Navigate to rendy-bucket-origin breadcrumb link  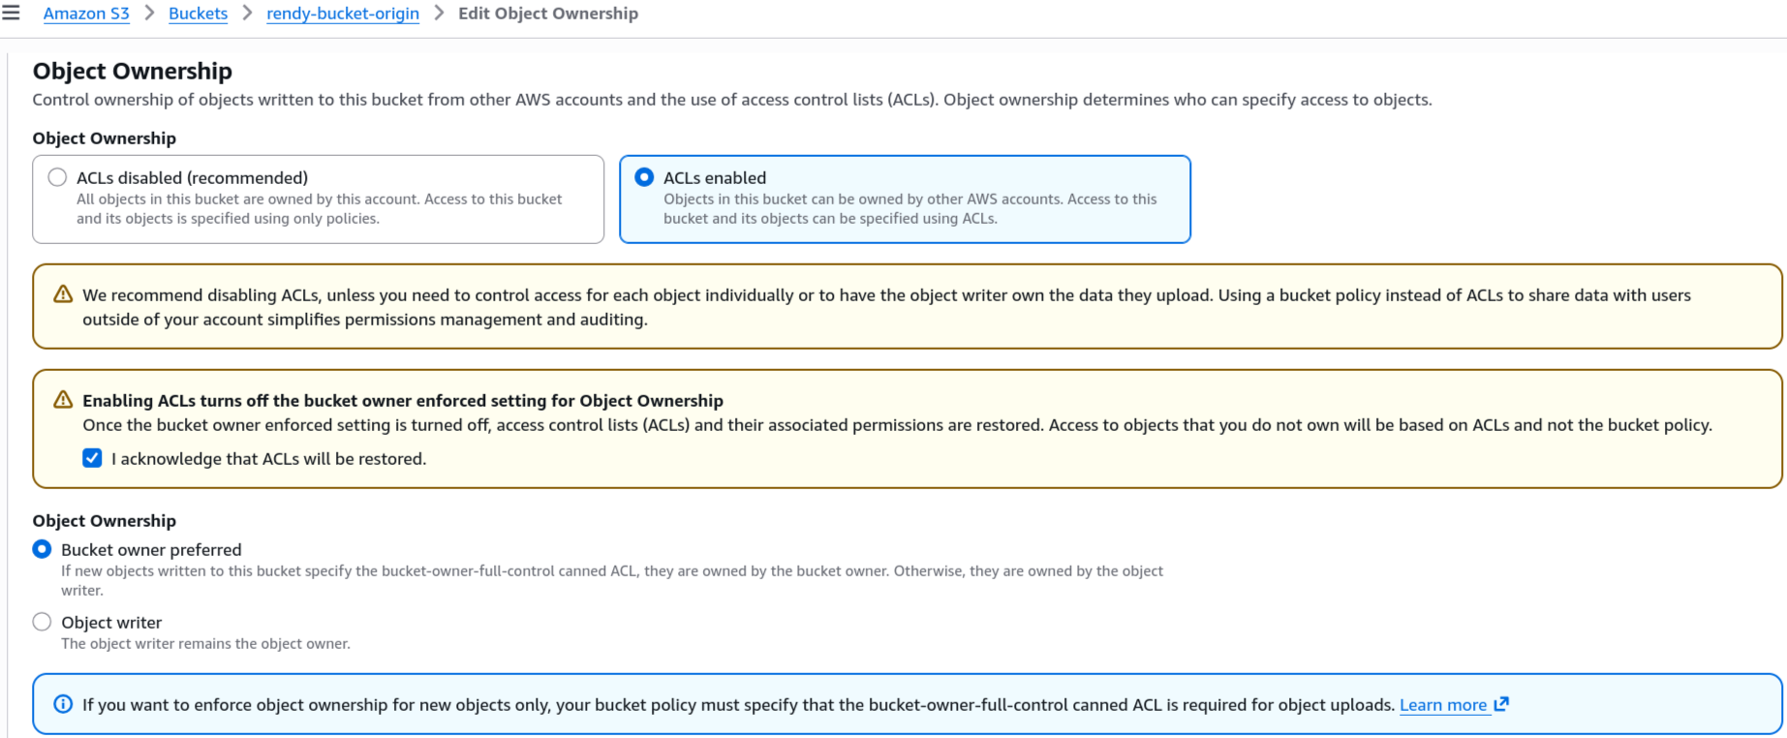pyautogui.click(x=343, y=14)
